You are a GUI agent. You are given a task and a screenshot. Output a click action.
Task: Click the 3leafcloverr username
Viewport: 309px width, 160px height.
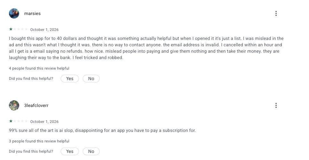pyautogui.click(x=36, y=106)
